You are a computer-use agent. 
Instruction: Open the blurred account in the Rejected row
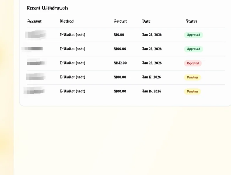(36, 63)
